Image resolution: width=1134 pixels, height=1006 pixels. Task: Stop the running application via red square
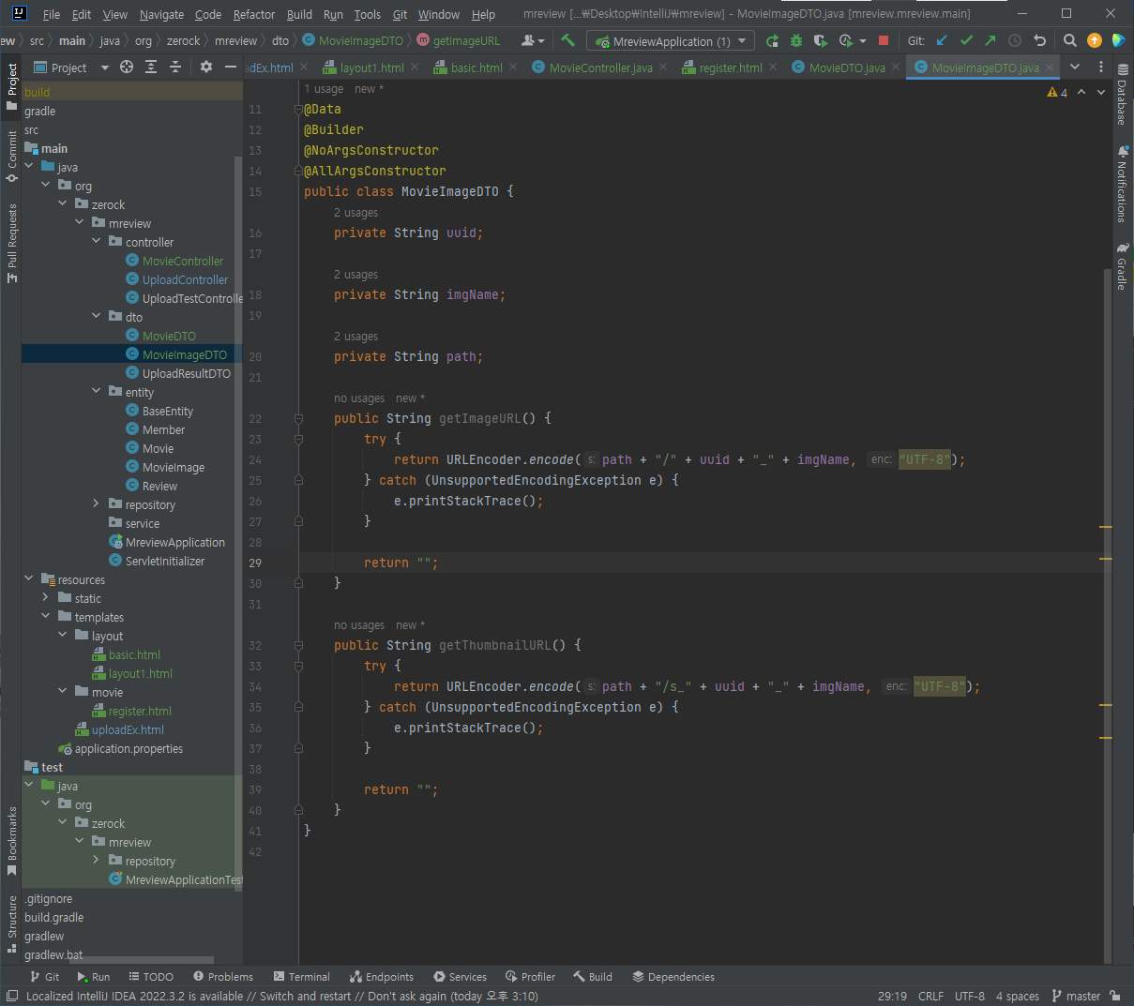pyautogui.click(x=883, y=40)
